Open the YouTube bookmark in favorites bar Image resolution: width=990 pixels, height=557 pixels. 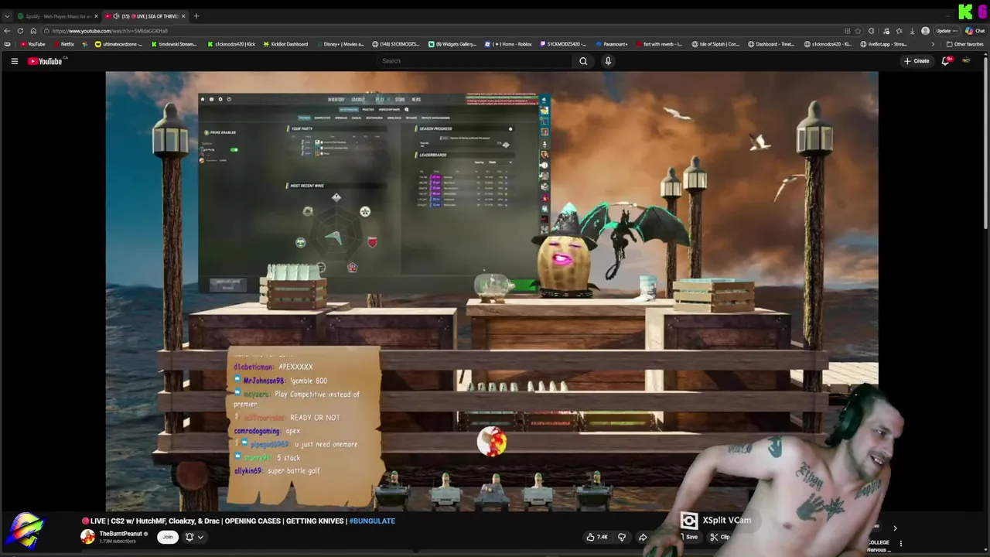point(32,44)
